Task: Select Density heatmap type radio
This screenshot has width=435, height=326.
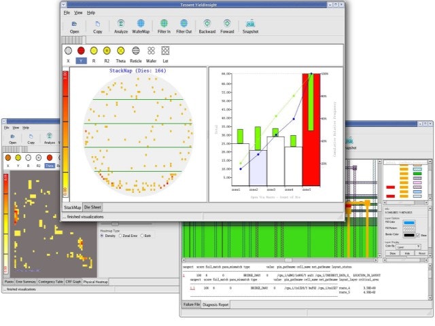Action: pos(102,236)
